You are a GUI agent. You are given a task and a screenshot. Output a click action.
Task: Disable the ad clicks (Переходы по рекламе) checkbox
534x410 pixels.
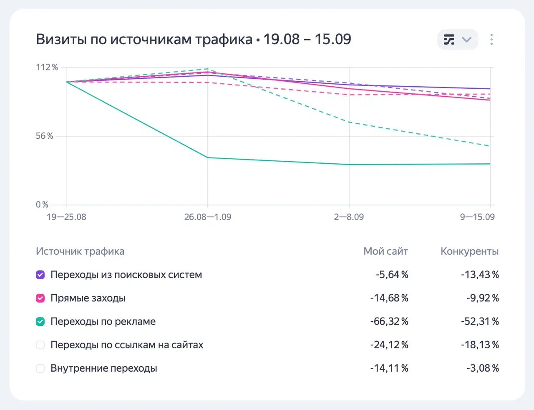(x=40, y=322)
